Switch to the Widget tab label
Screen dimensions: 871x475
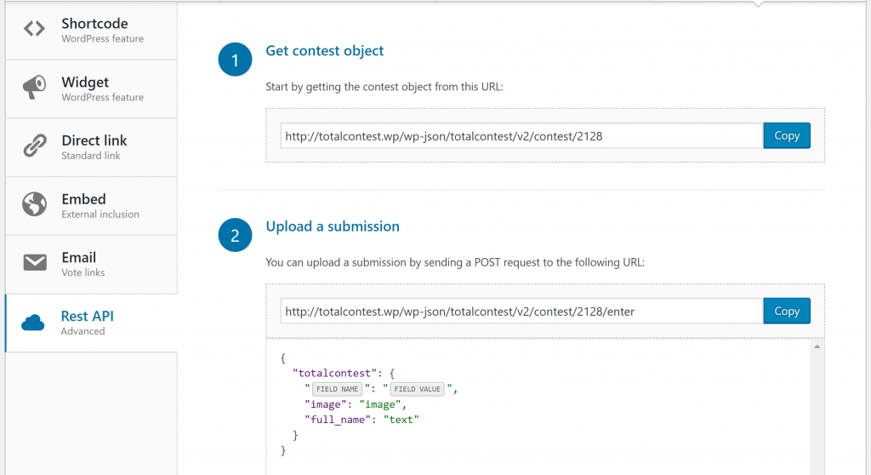[85, 83]
